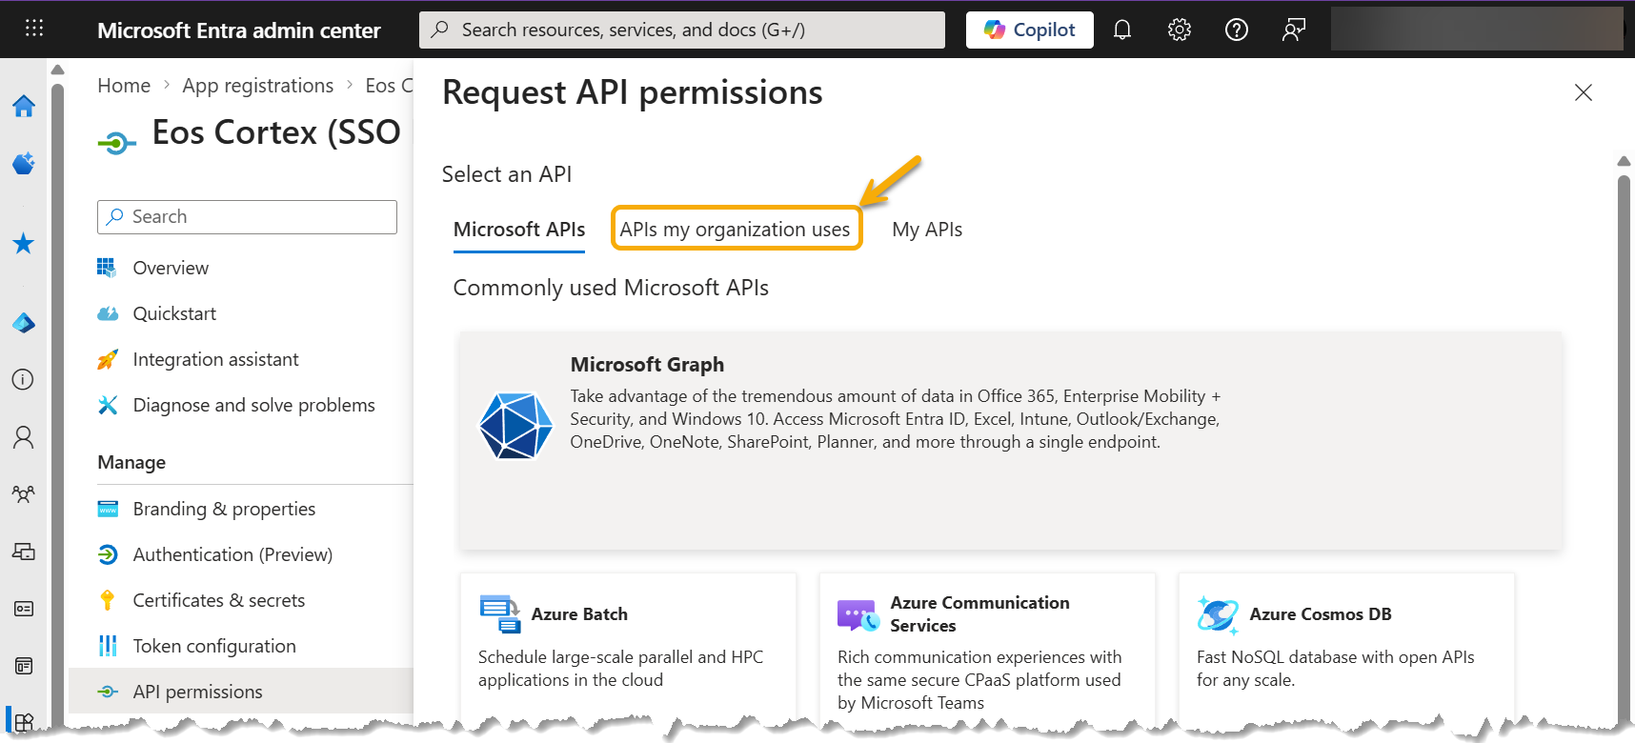This screenshot has width=1635, height=743.
Task: Open the help question mark icon
Action: coord(1237,30)
